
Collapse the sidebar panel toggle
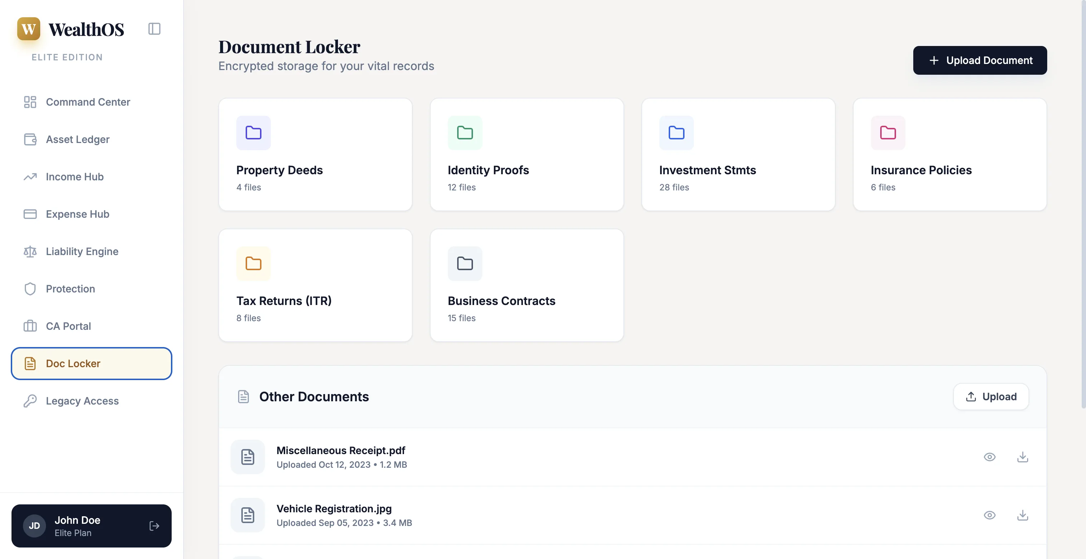[x=154, y=29]
